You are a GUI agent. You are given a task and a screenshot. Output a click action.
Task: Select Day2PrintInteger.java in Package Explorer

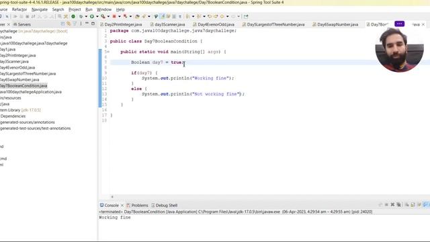(18, 55)
